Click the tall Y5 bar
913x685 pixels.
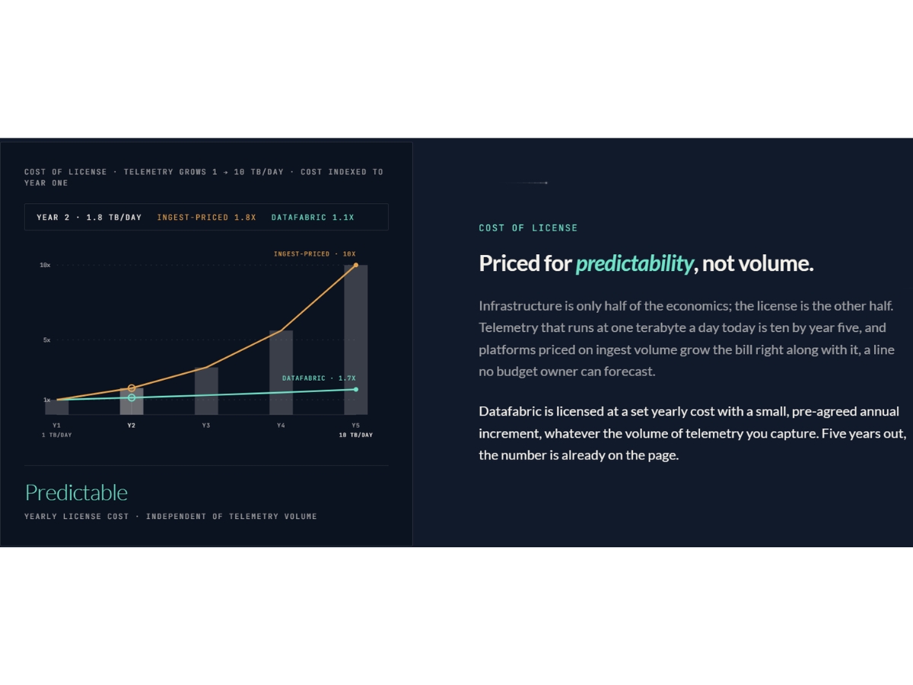355,339
